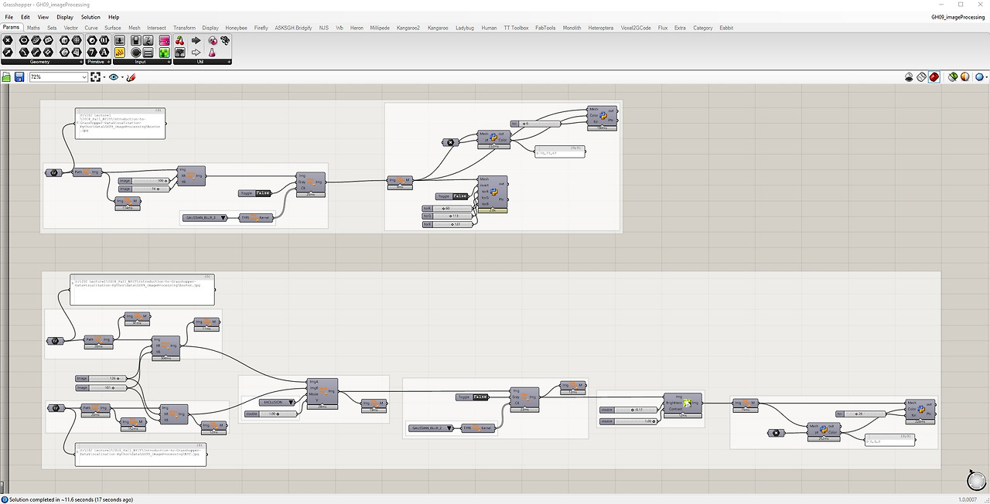Expand the EXCLUSION value list dropdown
This screenshot has height=504, width=990.
coord(270,402)
